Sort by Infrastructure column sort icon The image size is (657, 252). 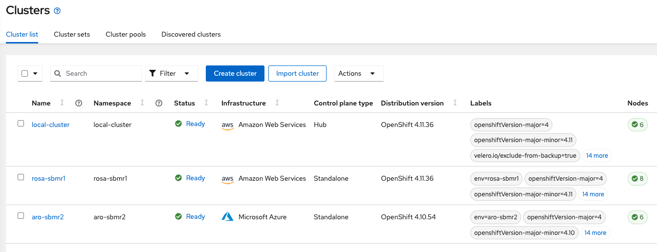277,103
